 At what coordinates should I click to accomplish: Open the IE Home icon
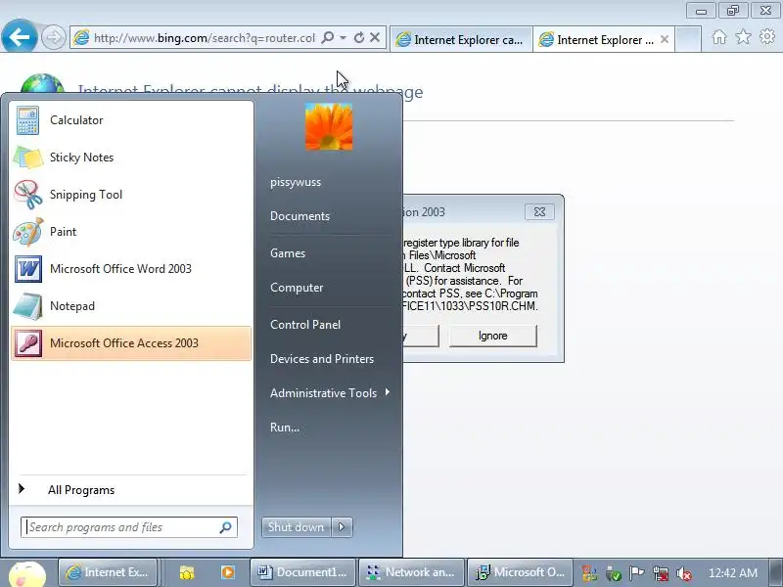(x=719, y=37)
